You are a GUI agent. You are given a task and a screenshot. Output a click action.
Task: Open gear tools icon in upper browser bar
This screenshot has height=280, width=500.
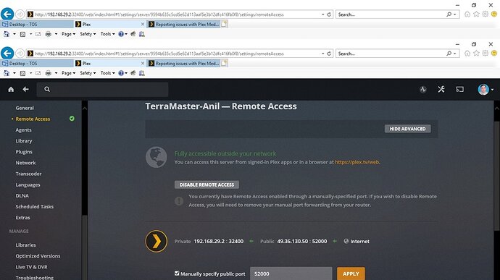[x=485, y=14]
